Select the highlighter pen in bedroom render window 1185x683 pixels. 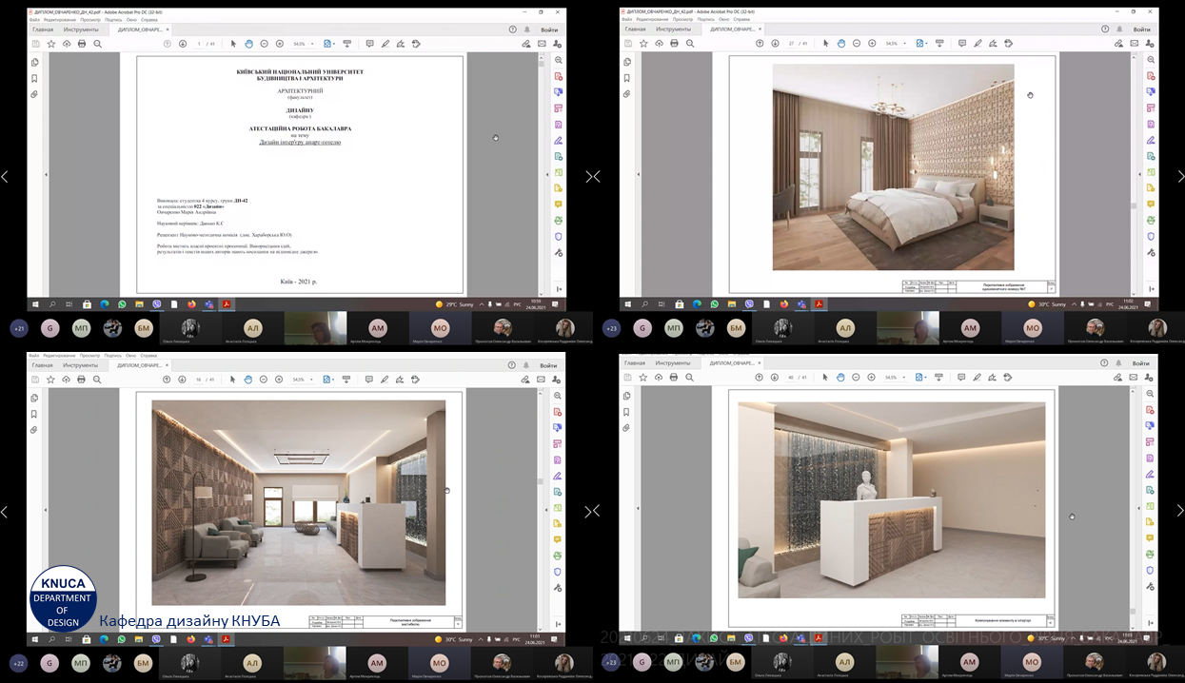pos(978,44)
